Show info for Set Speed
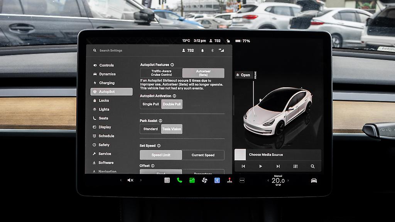The height and width of the screenshot is (222, 395). tap(159, 146)
